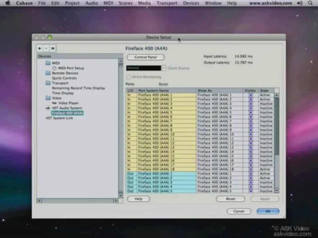The image size is (318, 238).
Task: Select VST System Link in Devices tree
Action: click(59, 118)
